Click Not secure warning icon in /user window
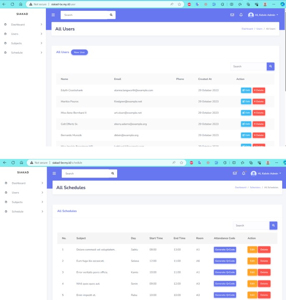Image resolution: width=286 pixels, height=300 pixels. click(31, 4)
